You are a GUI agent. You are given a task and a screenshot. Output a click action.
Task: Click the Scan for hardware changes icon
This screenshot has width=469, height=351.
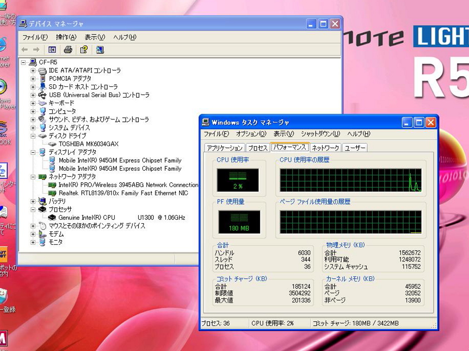[100, 50]
